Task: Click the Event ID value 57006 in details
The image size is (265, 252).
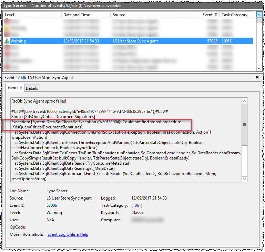Action: click(x=52, y=205)
